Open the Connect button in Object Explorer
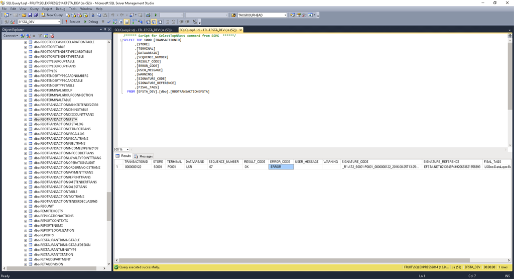The width and height of the screenshot is (514, 279). [10, 36]
